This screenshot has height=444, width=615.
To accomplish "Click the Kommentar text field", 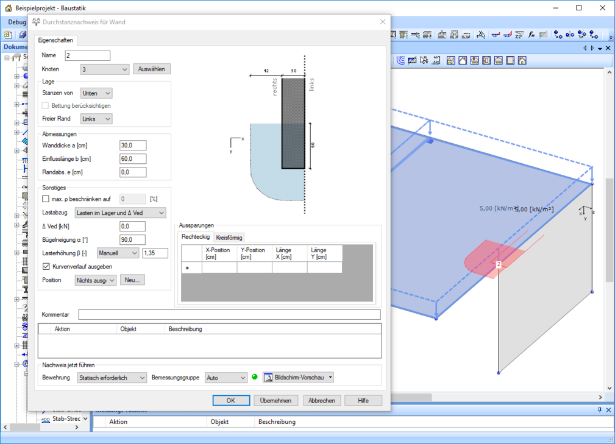I will (229, 315).
